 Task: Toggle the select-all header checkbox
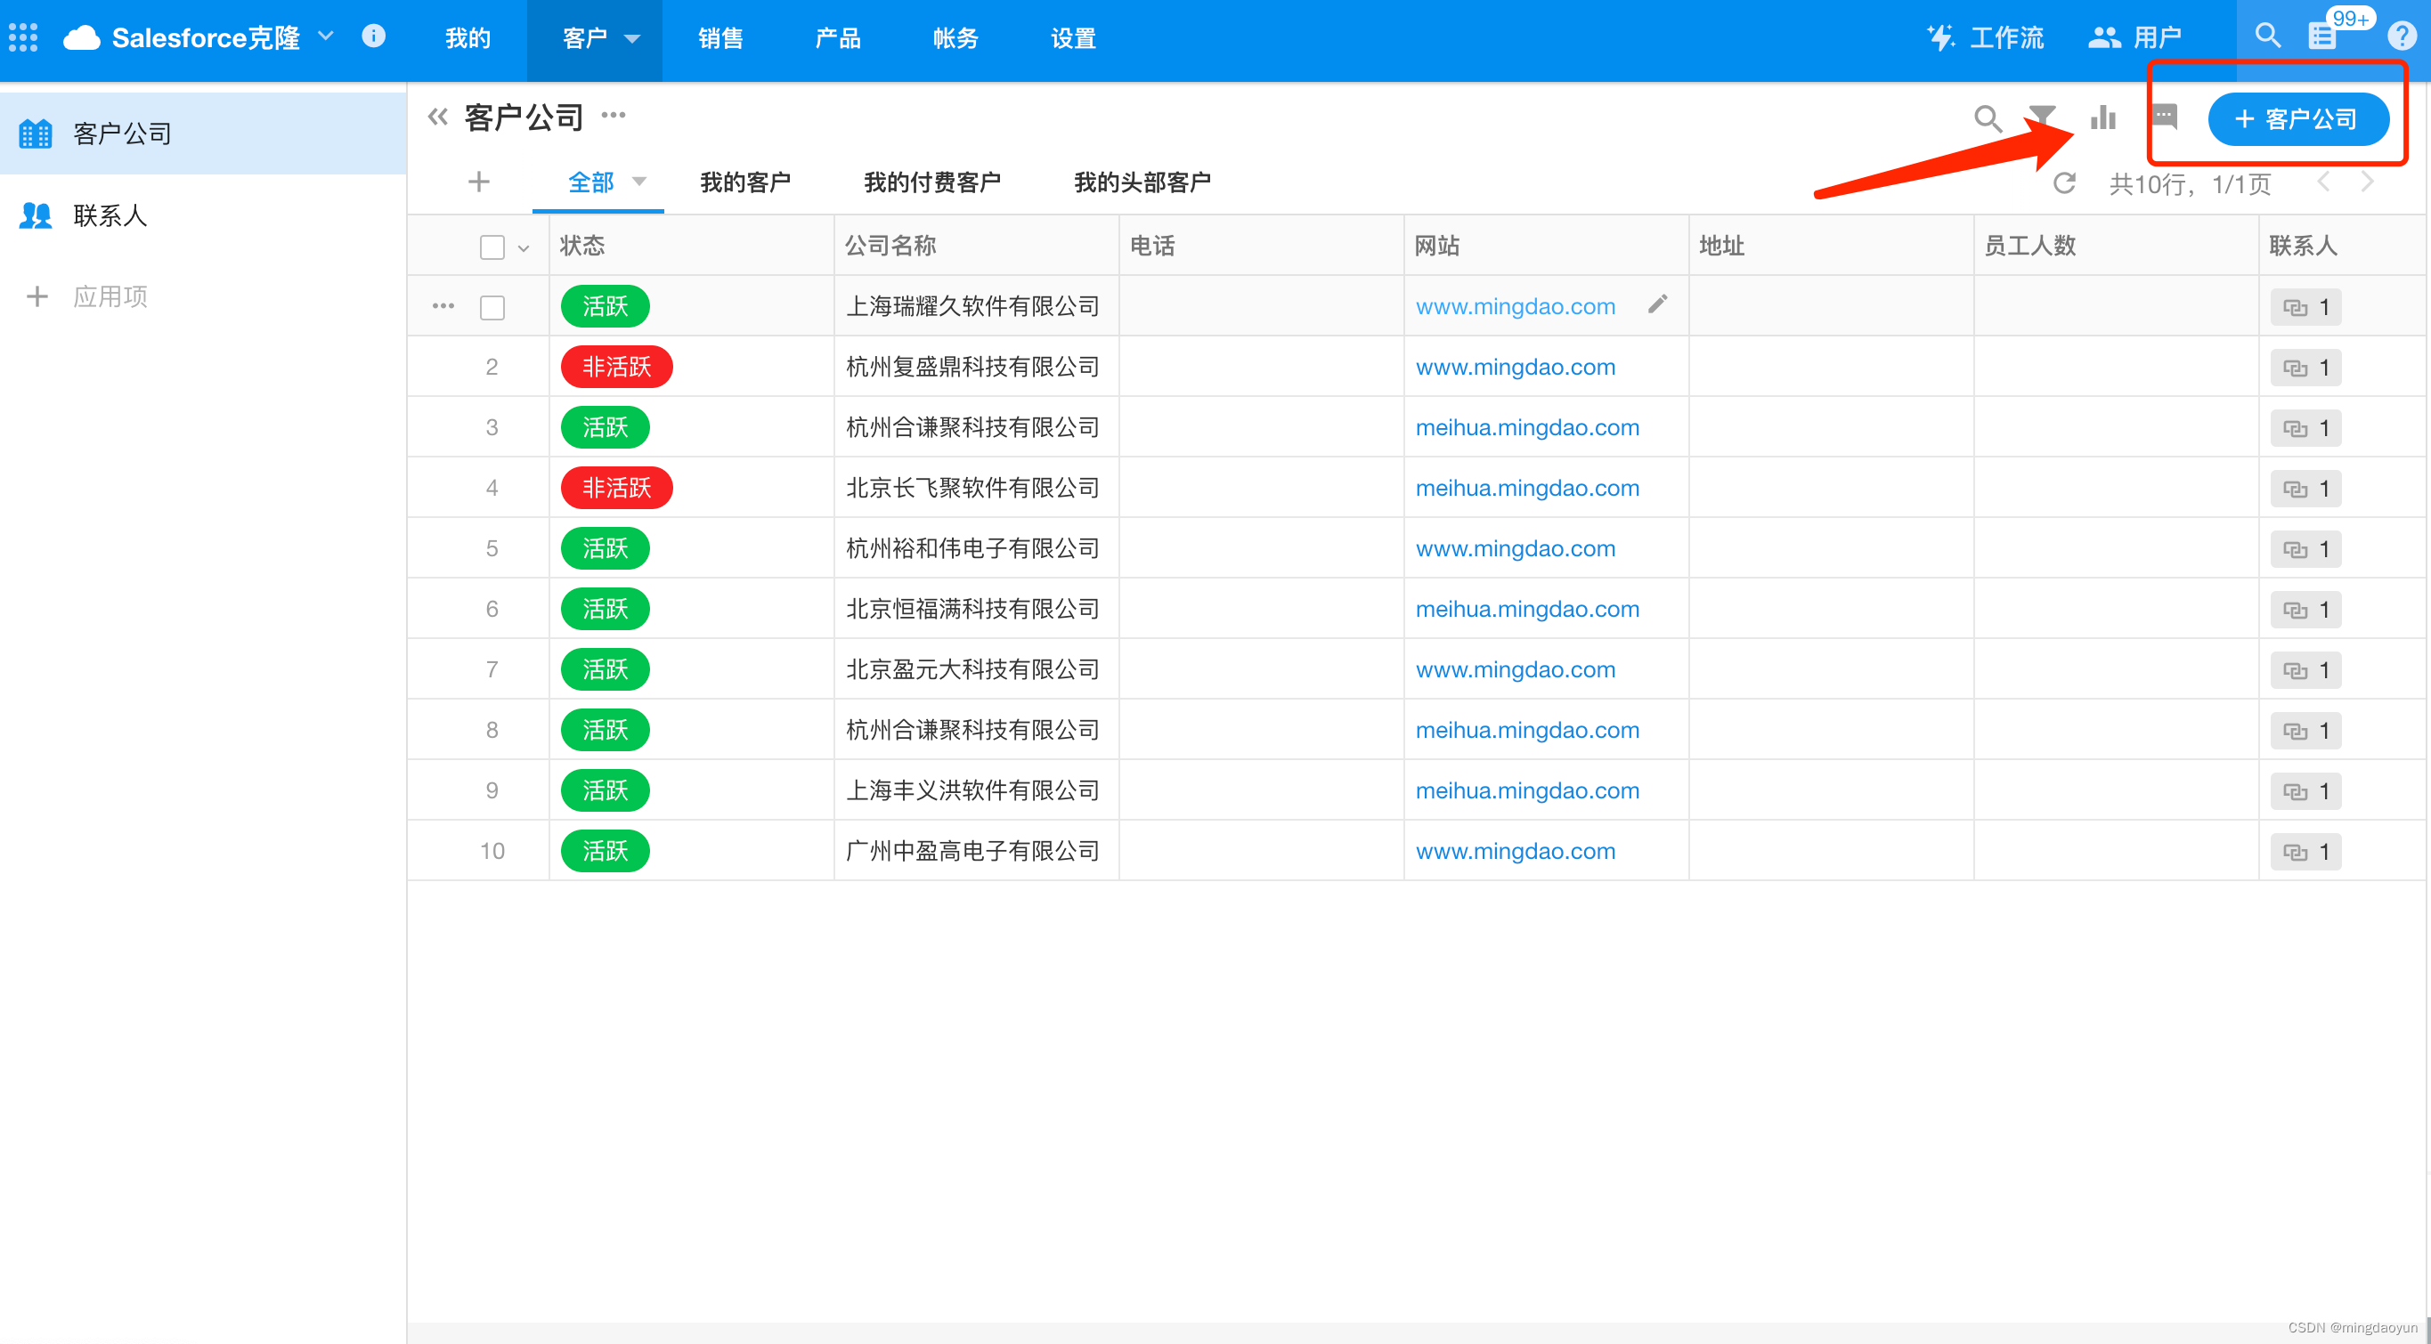[492, 247]
